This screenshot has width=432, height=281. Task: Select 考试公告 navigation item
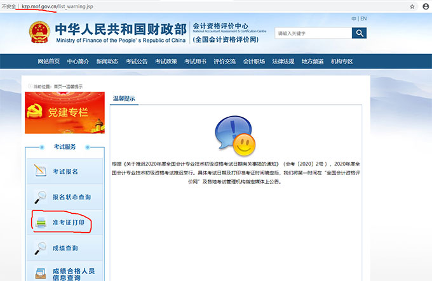click(x=137, y=62)
